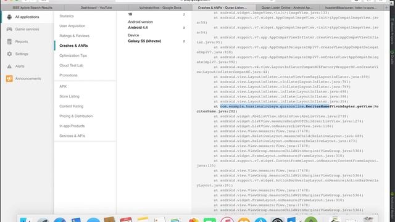This screenshot has width=395, height=222.
Task: Open Gradle side panel in Android Studio
Action: tap(392, 57)
